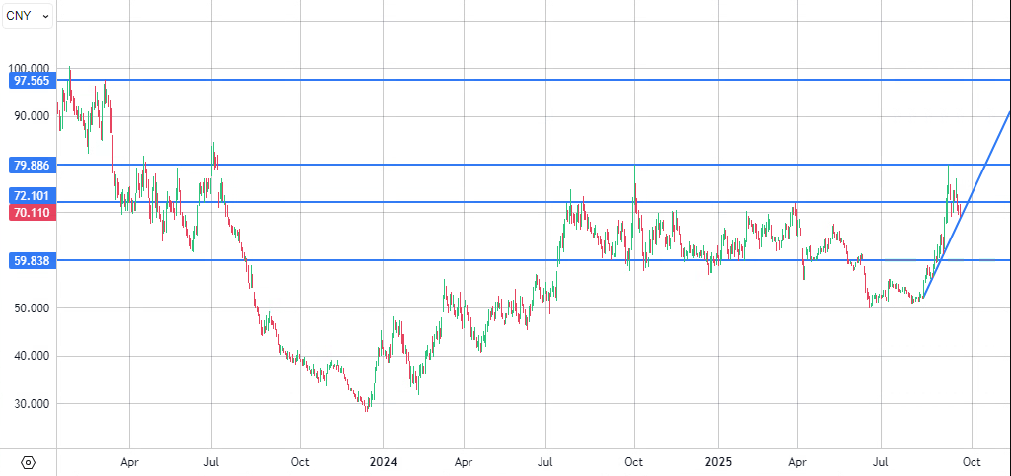Click the candlestick low near the 2024 bottom
This screenshot has width=1011, height=476.
(368, 408)
